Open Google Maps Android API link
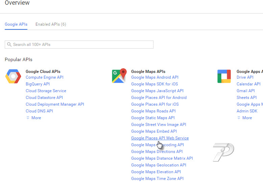This screenshot has width=263, height=184. [x=154, y=77]
